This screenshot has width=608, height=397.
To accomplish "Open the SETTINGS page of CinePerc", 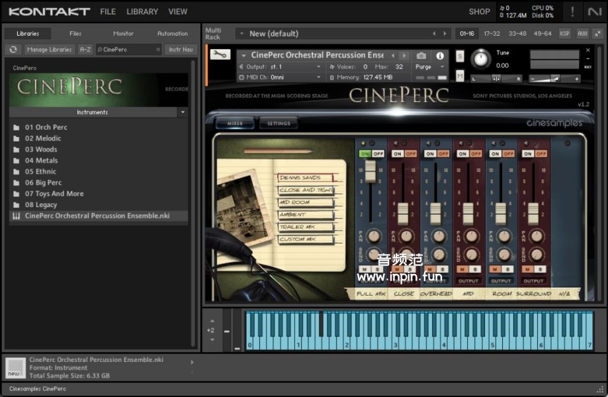I will [x=279, y=124].
